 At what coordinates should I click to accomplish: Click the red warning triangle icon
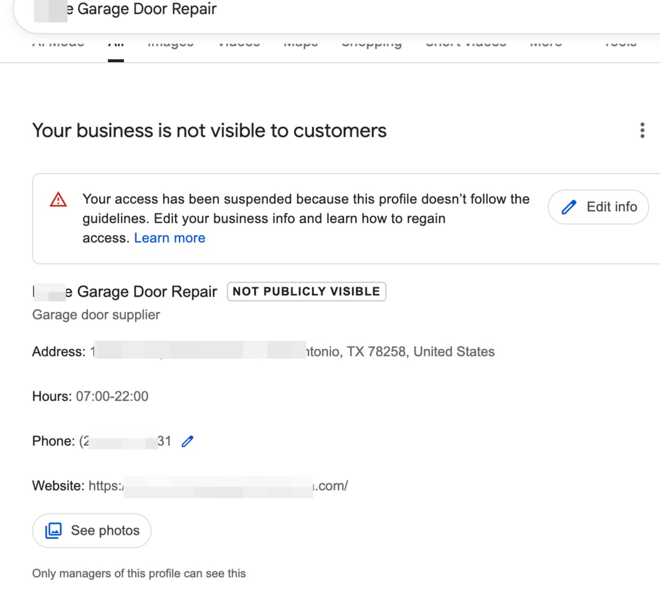(x=58, y=199)
